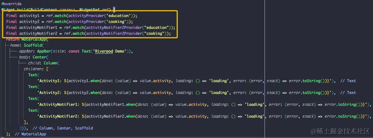Image resolution: width=373 pixels, height=138 pixels.
Task: Click the home: parameter label
Action: pos(16,45)
